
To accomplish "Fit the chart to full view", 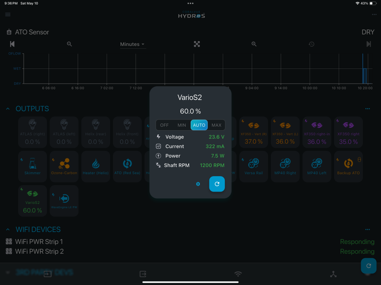I will pos(197,44).
